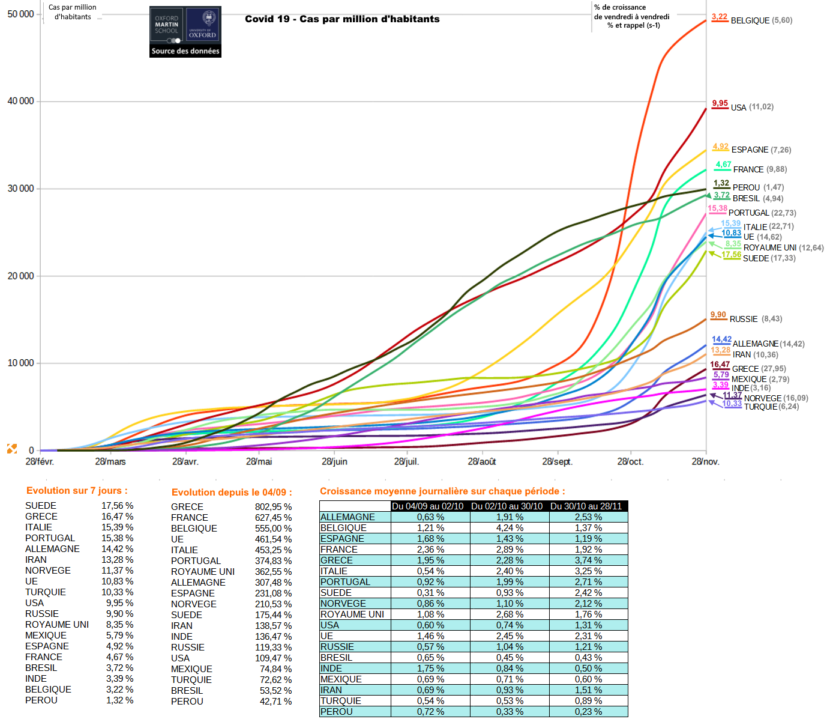Viewport: 833px width, 722px height.
Task: Click the 'Evolution depuis le 04/09' heading
Action: click(232, 493)
